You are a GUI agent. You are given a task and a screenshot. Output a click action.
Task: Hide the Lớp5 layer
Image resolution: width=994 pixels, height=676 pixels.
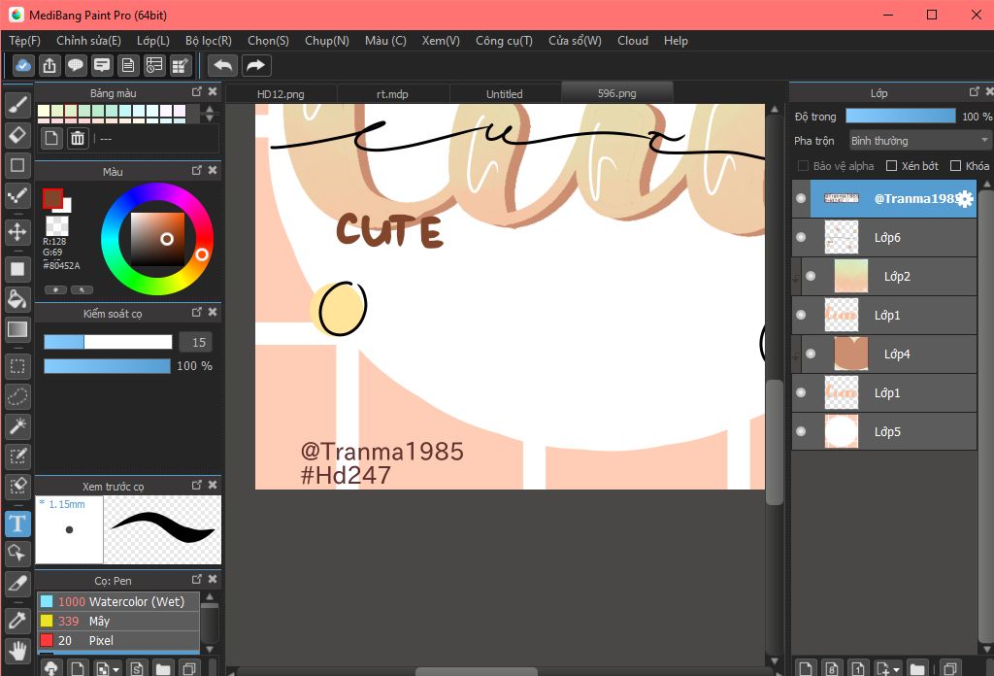click(801, 431)
